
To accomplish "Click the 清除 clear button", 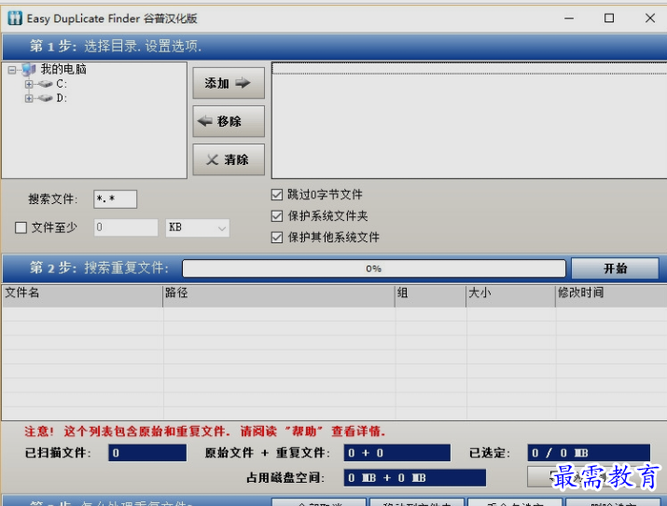I will (229, 159).
